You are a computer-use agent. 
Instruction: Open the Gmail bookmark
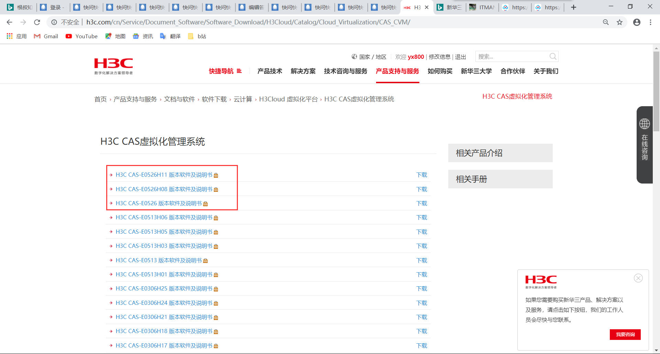[46, 36]
